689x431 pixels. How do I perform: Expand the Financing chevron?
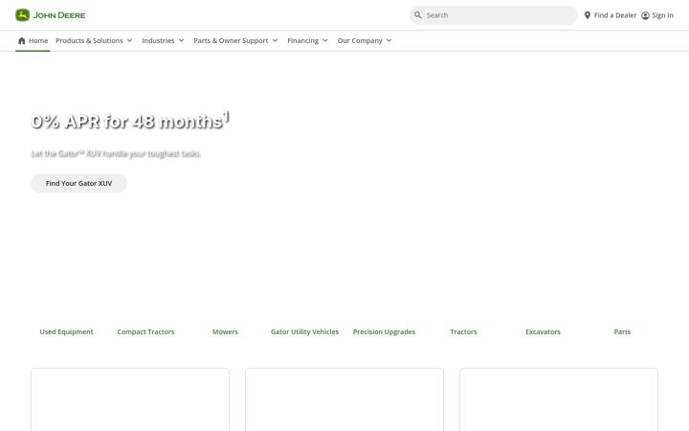tap(325, 40)
